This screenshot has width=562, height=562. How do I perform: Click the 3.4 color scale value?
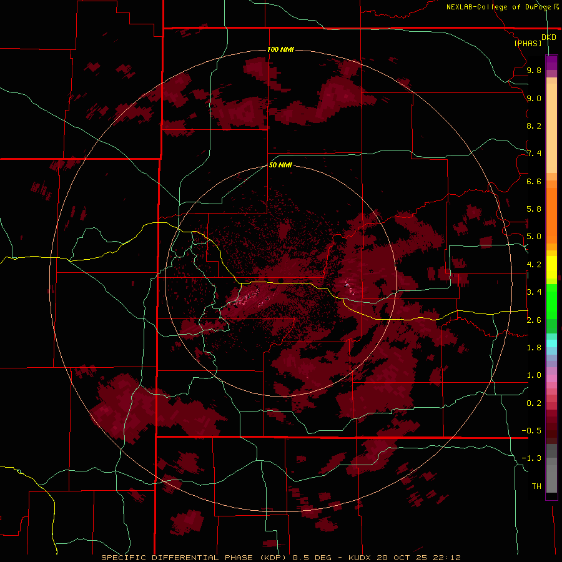pyautogui.click(x=534, y=292)
